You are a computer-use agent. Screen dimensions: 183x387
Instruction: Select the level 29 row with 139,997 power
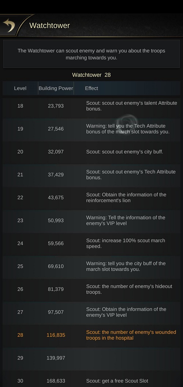[x=91, y=358]
